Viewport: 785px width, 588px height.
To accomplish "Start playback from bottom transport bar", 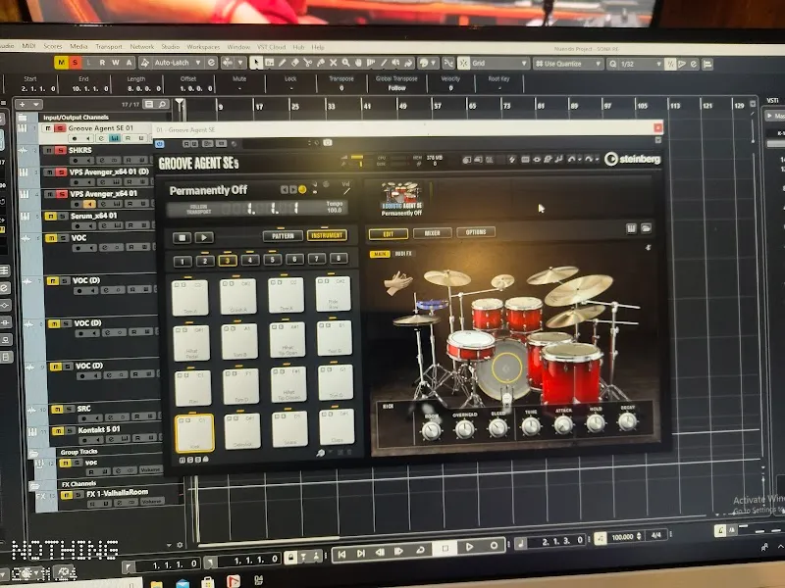I will point(469,547).
